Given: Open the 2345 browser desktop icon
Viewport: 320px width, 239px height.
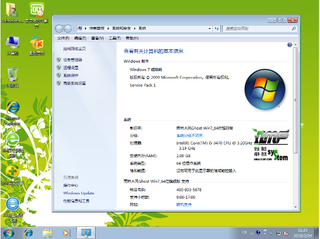Looking at the screenshot, I should [13, 209].
